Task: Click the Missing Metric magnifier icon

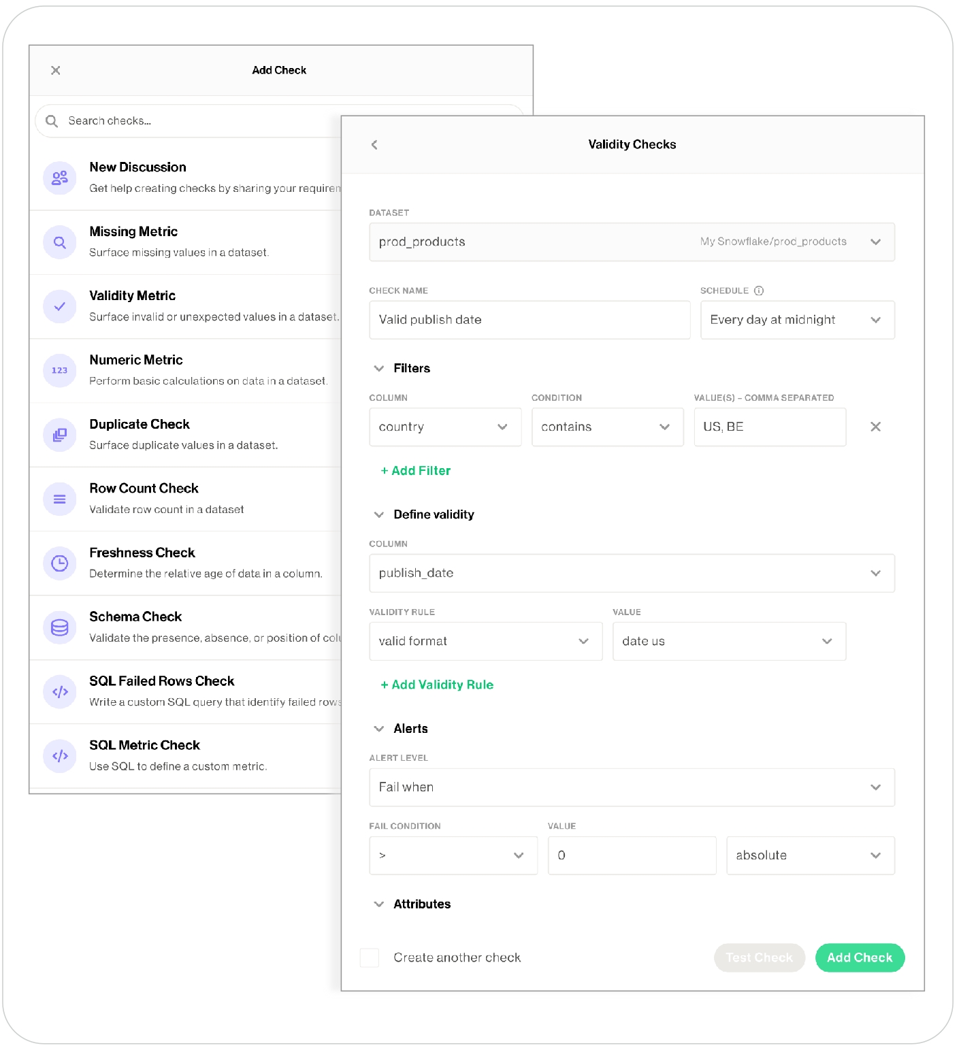Action: pyautogui.click(x=60, y=242)
